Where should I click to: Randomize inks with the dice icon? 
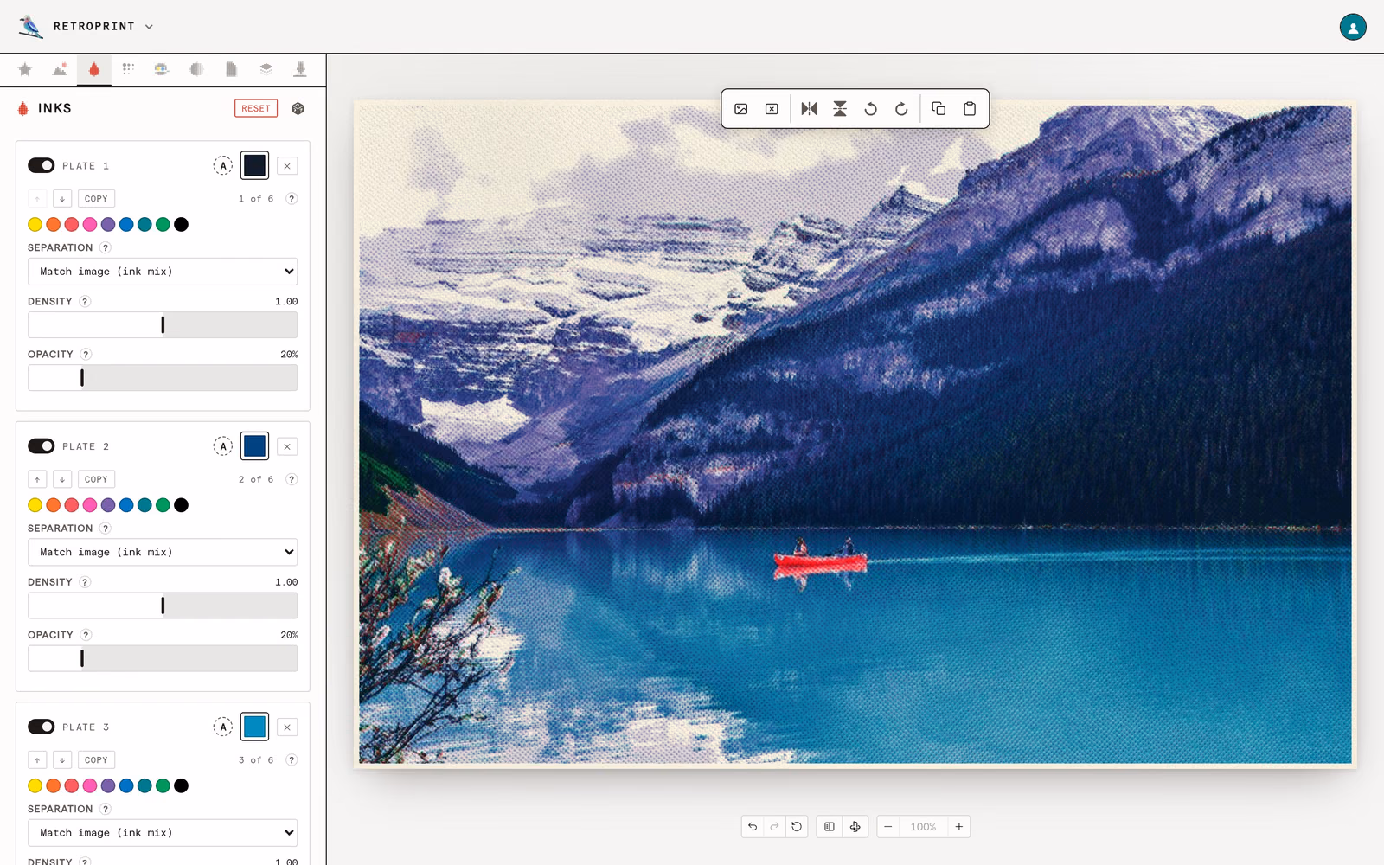(x=298, y=108)
